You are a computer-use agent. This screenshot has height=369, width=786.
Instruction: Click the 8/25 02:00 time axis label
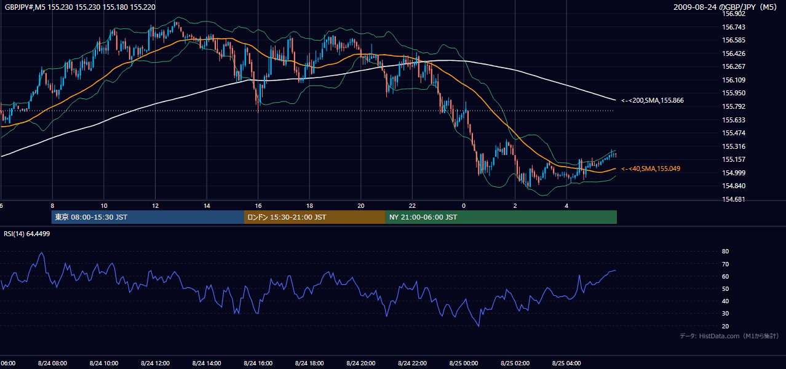tap(515, 363)
